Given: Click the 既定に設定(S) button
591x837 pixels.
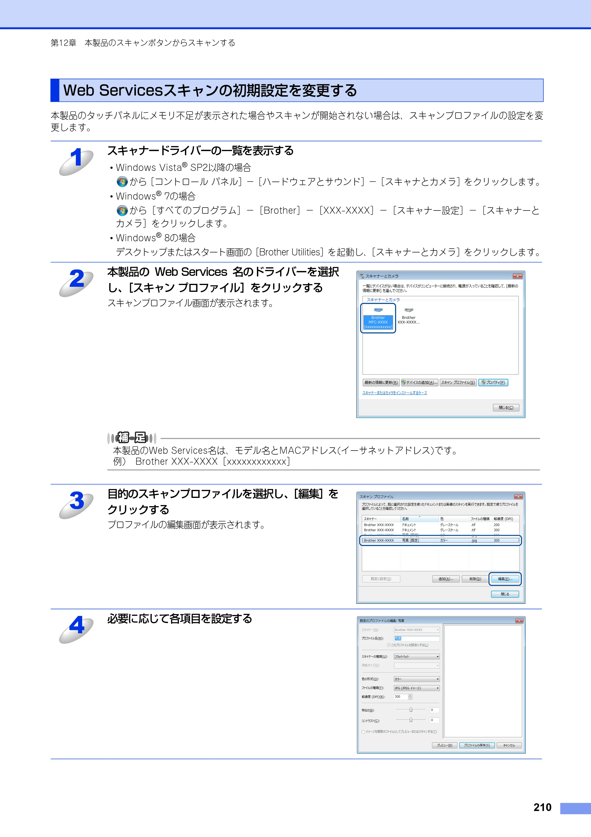Looking at the screenshot, I should [381, 579].
